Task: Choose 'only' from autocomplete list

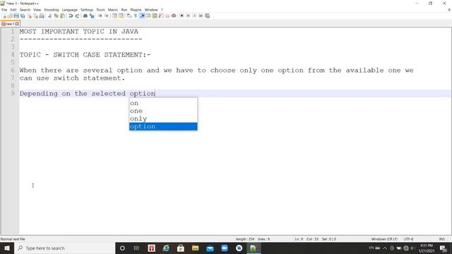Action: [x=163, y=119]
